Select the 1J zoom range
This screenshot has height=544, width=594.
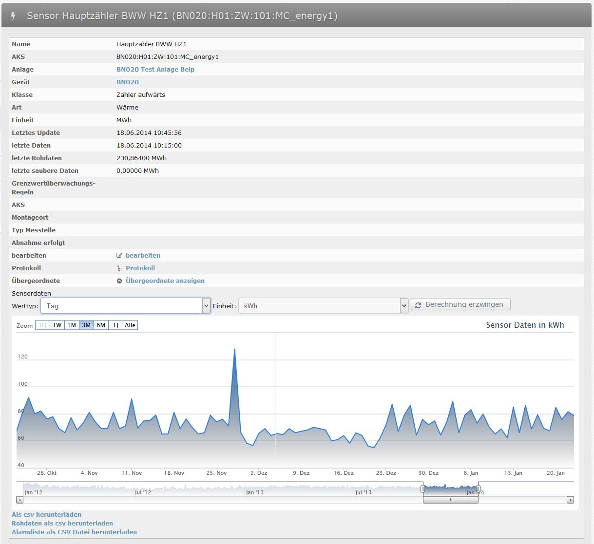(115, 325)
